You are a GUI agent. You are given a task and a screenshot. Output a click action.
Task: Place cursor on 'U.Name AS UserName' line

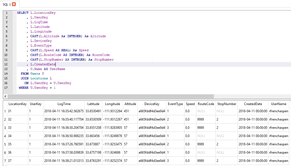coord(48,69)
